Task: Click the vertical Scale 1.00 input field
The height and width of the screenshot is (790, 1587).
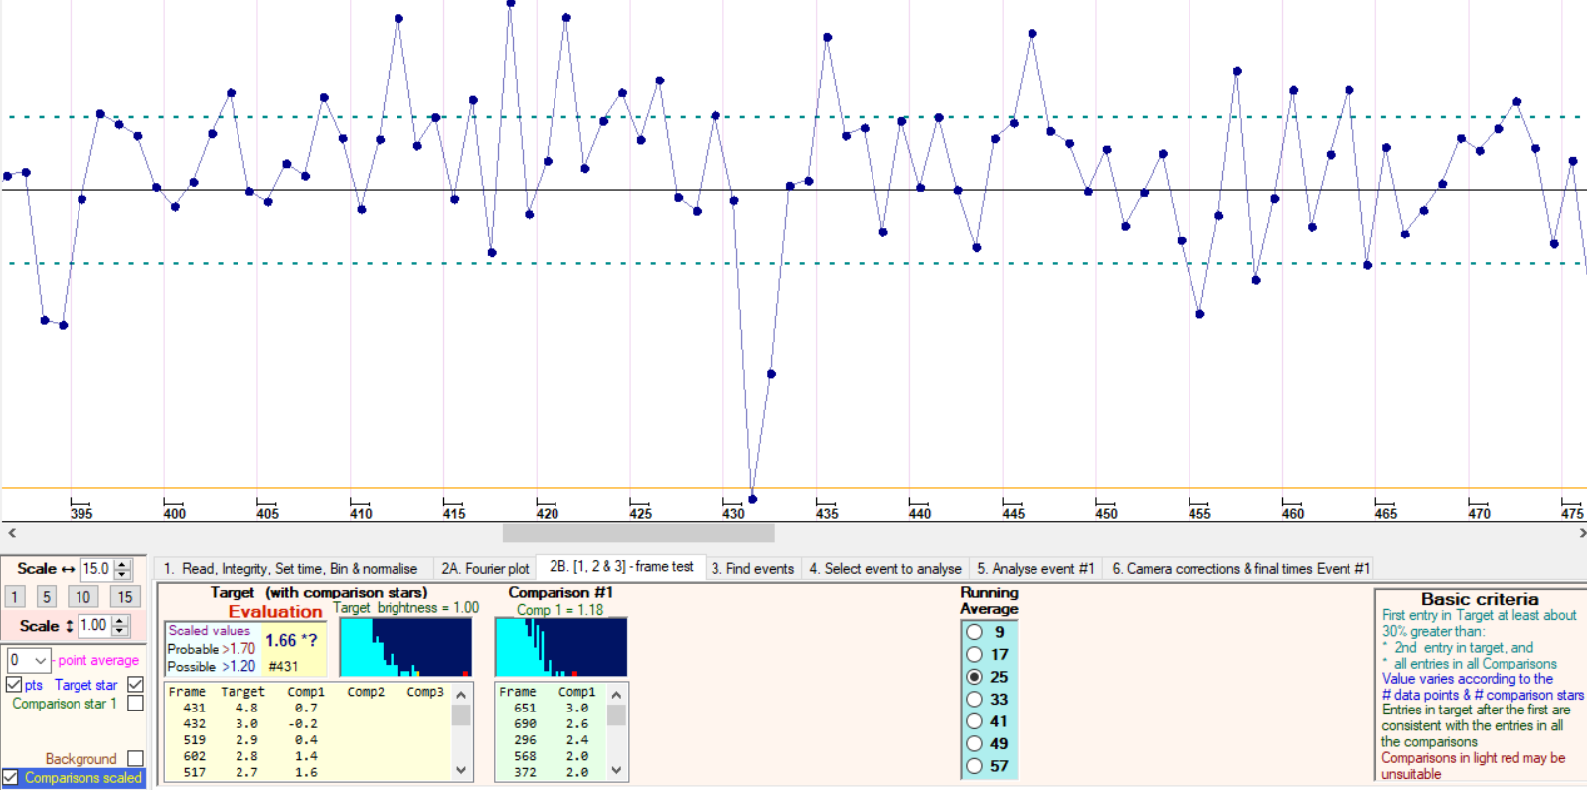Action: [94, 626]
